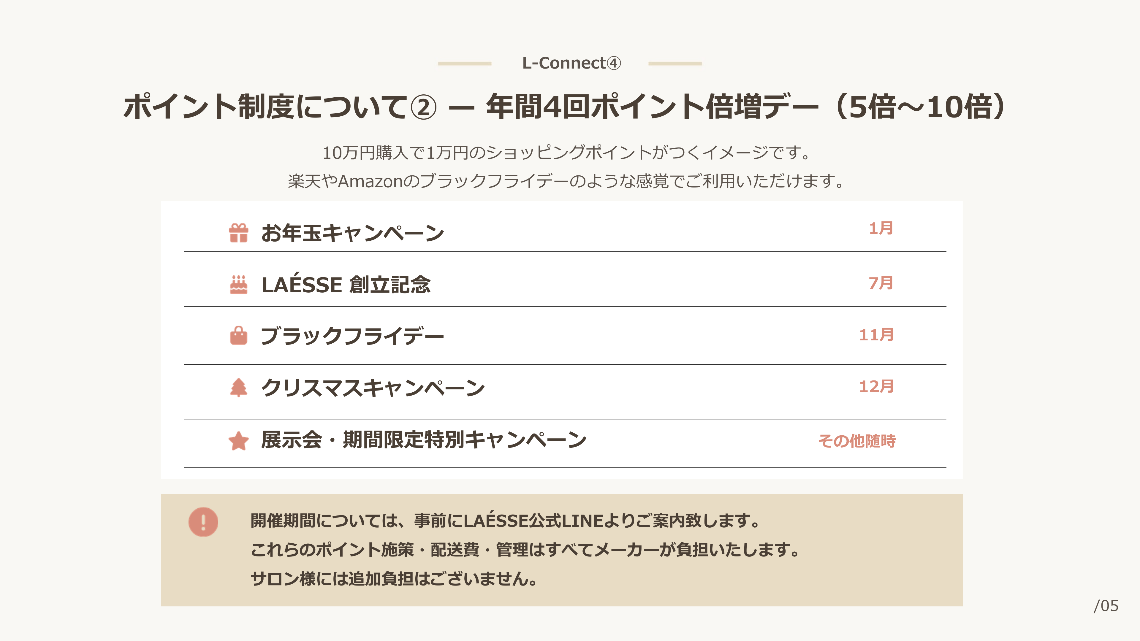Image resolution: width=1140 pixels, height=641 pixels.
Task: Click the その他随時 label
Action: click(x=857, y=441)
